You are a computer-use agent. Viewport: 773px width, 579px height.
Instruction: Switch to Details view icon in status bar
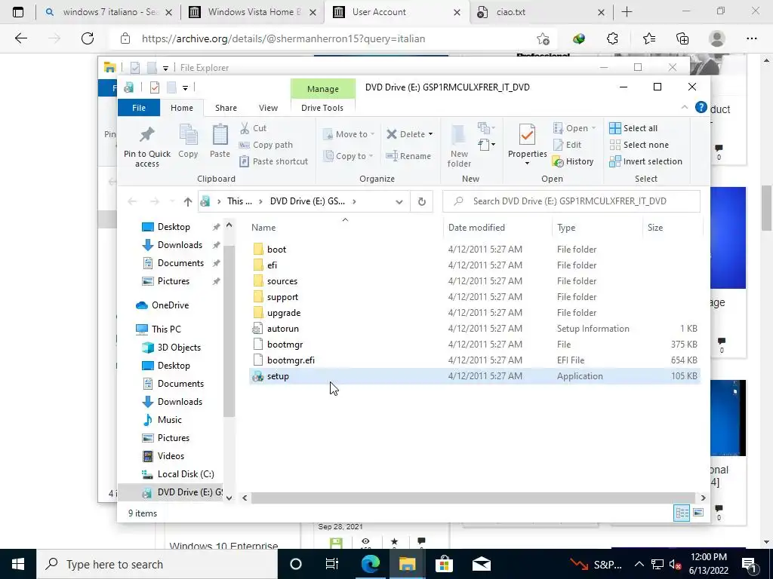click(682, 513)
